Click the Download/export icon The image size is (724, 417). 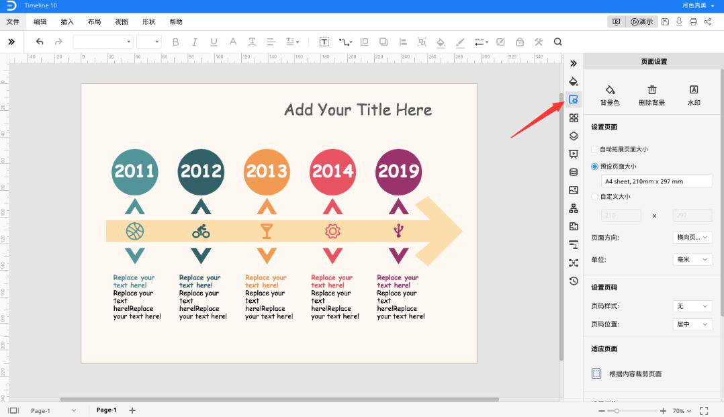tap(679, 21)
